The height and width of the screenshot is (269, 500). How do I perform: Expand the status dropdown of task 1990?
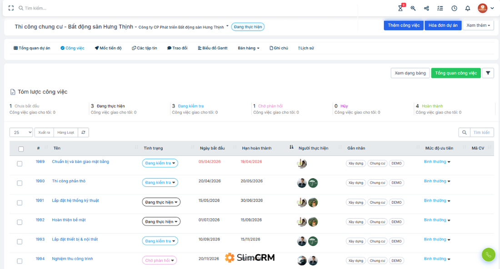[x=160, y=182]
